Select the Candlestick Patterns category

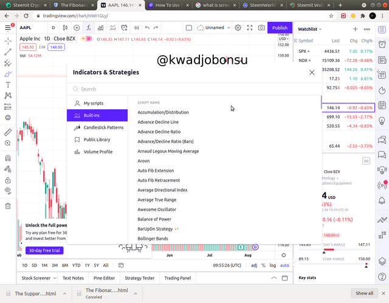coord(97,128)
